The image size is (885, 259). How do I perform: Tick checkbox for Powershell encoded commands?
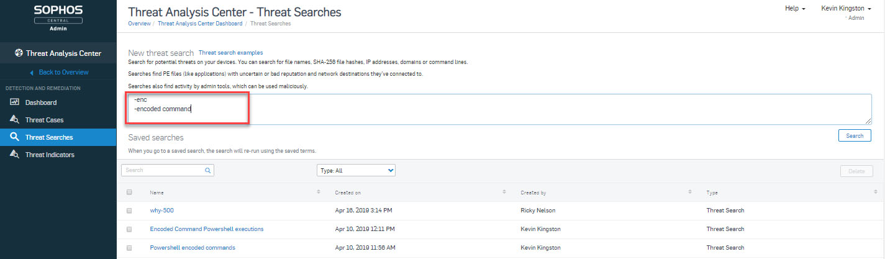129,248
